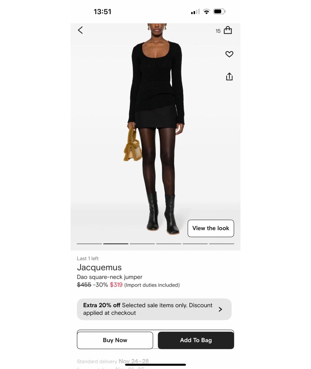Click the Buy Now button
Screen dimensions: 311x369
point(115,340)
